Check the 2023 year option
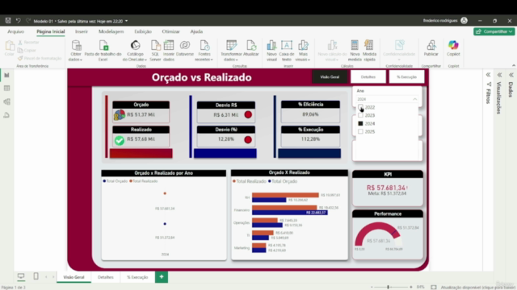Screen dimensions: 517x290 pyautogui.click(x=360, y=115)
